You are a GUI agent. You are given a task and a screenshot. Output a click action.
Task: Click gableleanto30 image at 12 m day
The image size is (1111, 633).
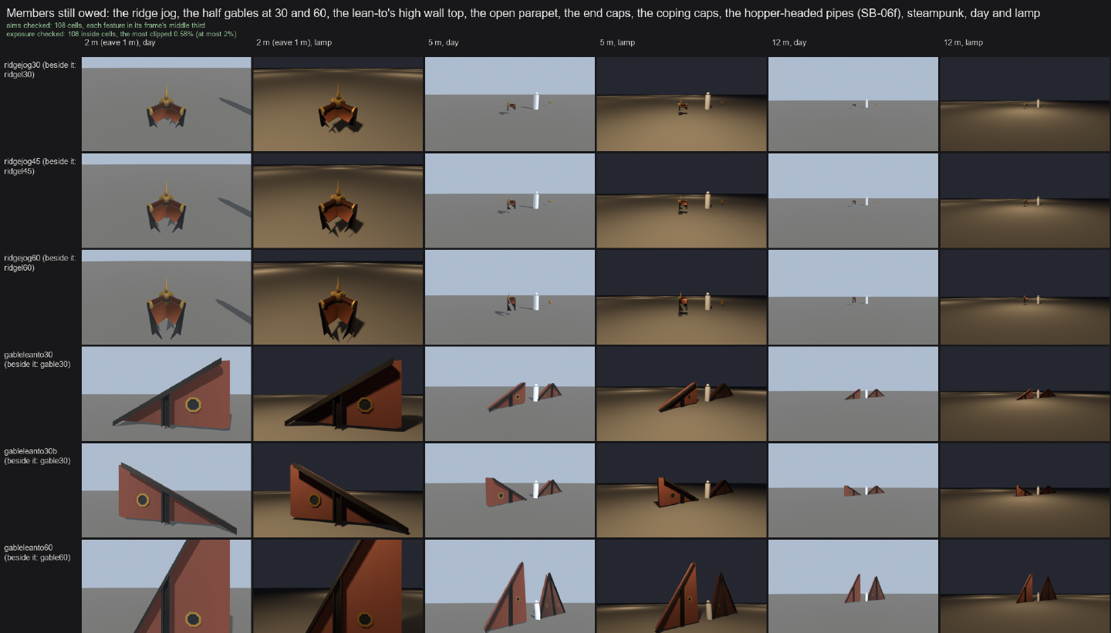[853, 393]
